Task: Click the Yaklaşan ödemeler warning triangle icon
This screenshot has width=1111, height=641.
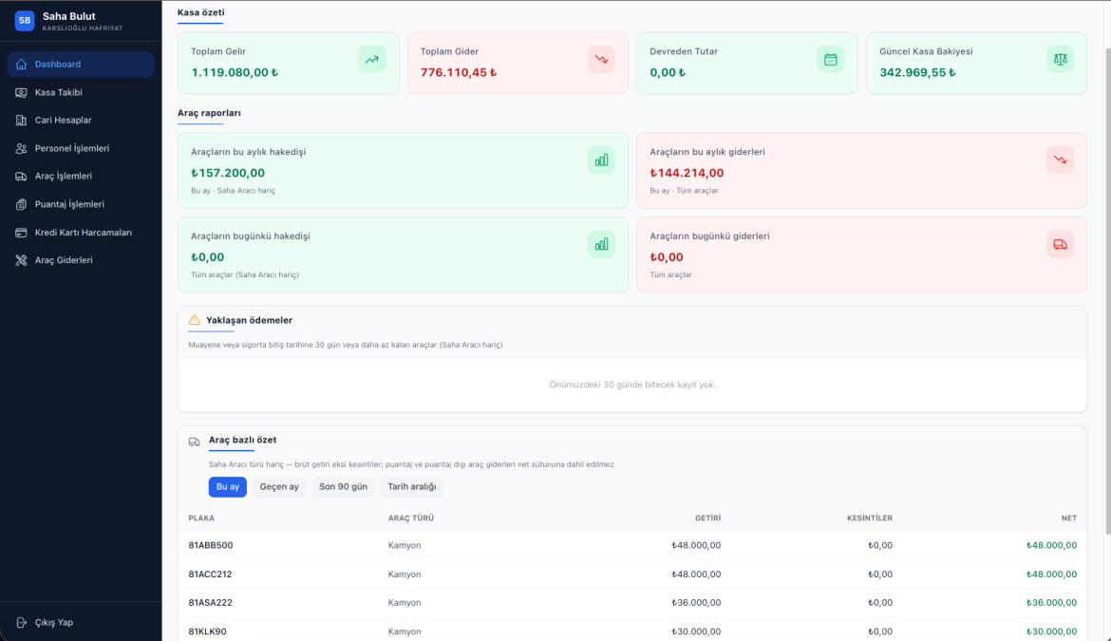Action: click(x=195, y=320)
